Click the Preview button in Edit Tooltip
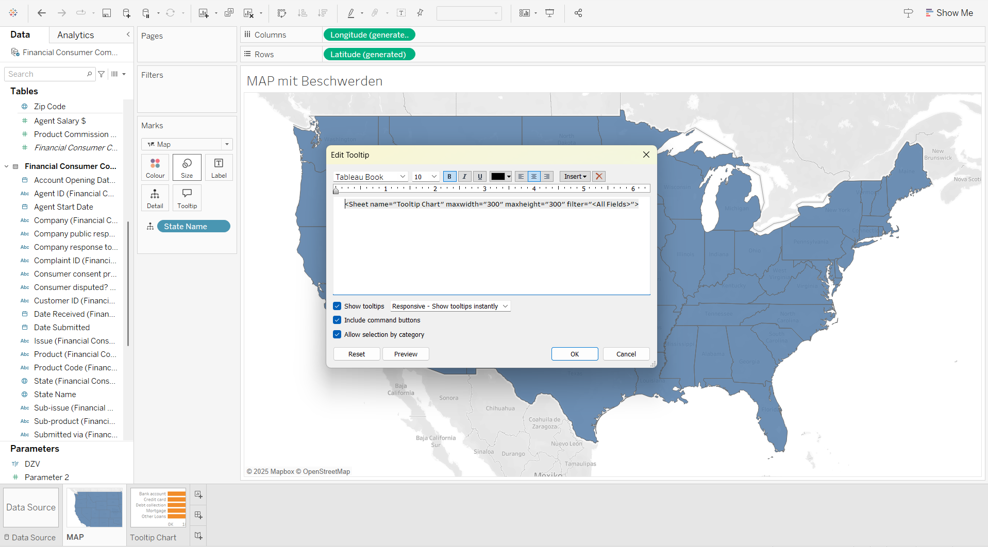 406,354
